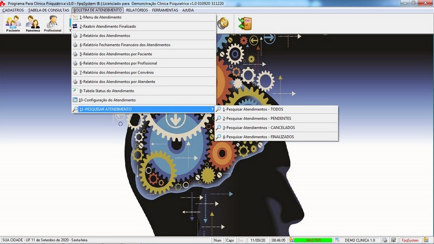This screenshot has height=244, width=434.
Task: Click the printer icon in status bar
Action: (385, 240)
